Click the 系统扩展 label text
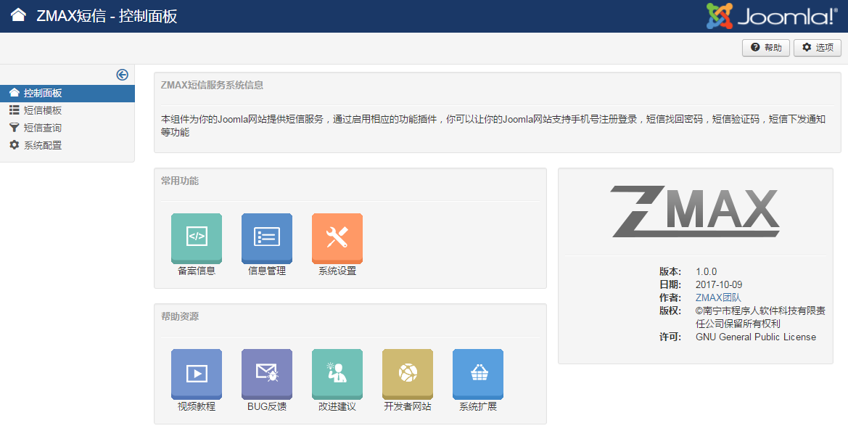This screenshot has height=431, width=848. coord(477,406)
